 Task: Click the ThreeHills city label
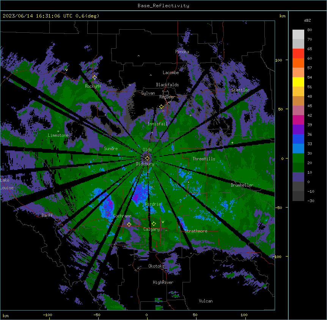pyautogui.click(x=204, y=159)
